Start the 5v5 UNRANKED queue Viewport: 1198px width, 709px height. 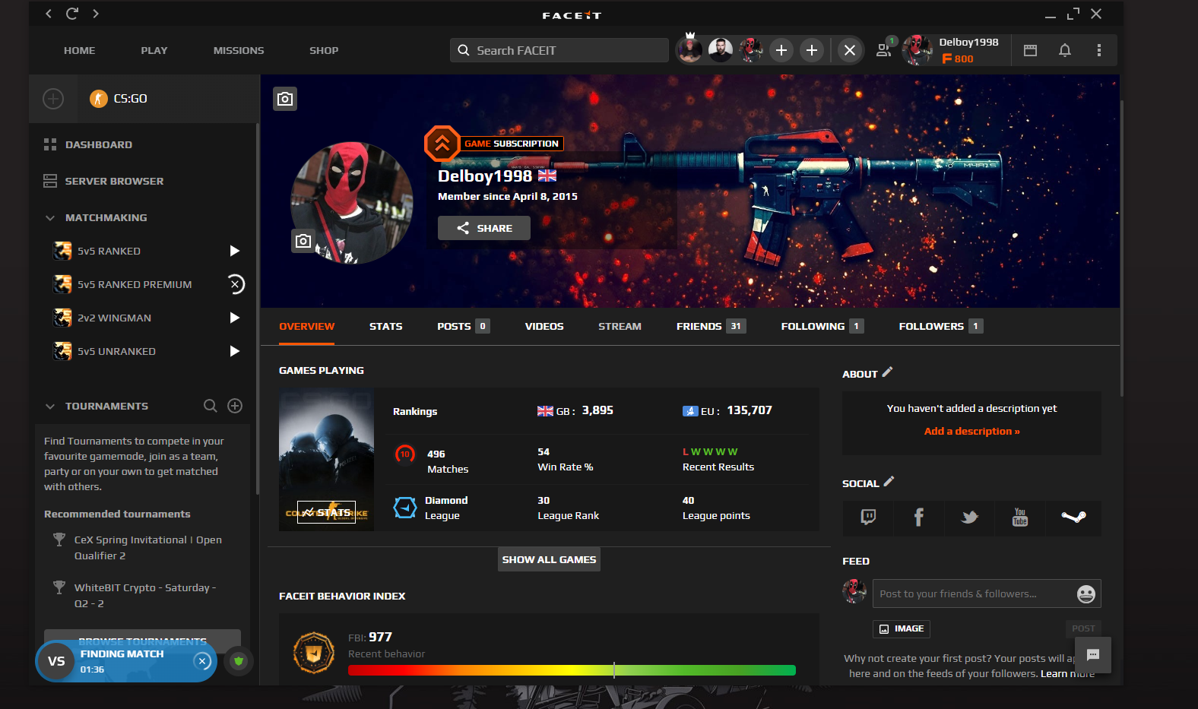[x=235, y=351]
